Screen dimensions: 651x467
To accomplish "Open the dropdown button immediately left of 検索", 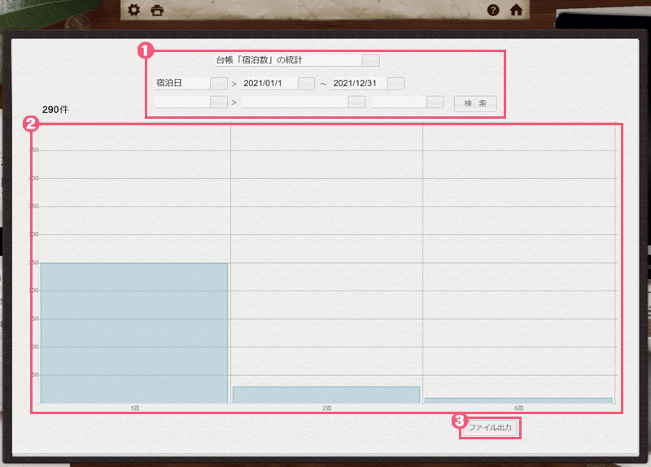I will (x=435, y=103).
